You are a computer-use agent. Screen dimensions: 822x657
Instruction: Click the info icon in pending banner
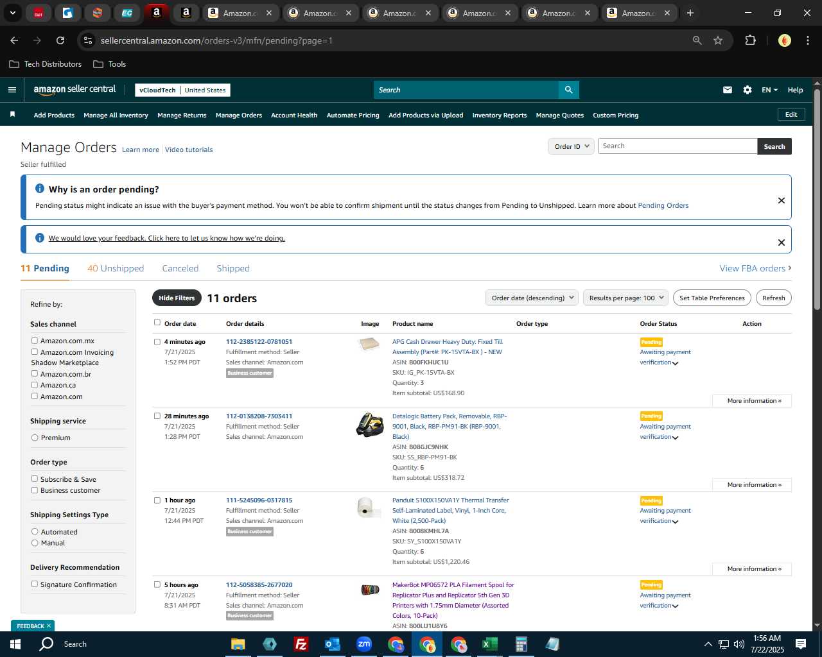tap(40, 189)
